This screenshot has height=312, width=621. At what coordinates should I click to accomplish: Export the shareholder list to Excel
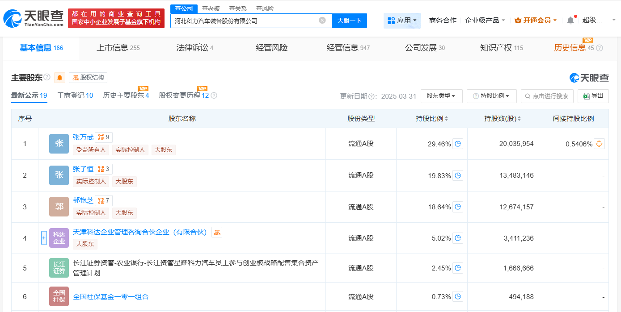coord(593,96)
